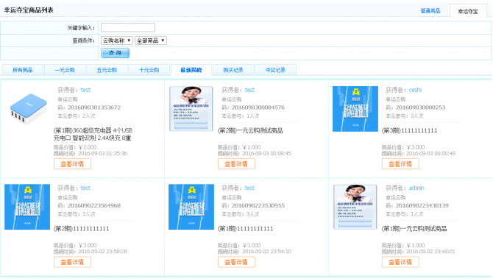This screenshot has height=279, width=493.
Task: Click title (第2期)11111111111
Action: (81, 229)
